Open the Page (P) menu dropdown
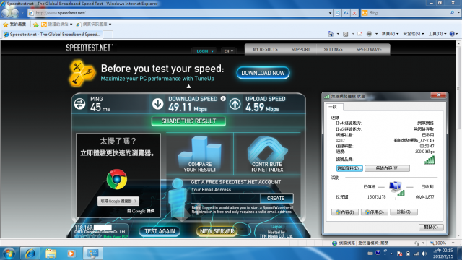 pos(390,34)
